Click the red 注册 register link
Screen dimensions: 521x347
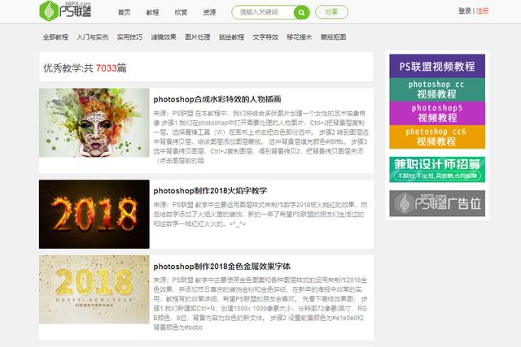482,11
